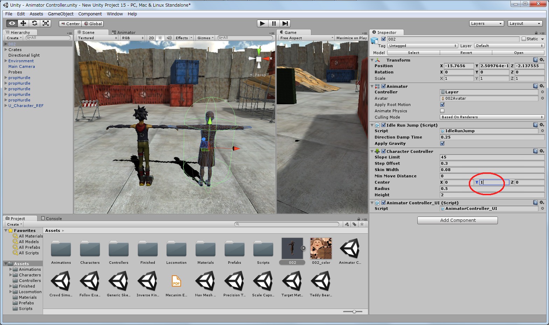Open the Culling Mode dropdown

[x=492, y=117]
